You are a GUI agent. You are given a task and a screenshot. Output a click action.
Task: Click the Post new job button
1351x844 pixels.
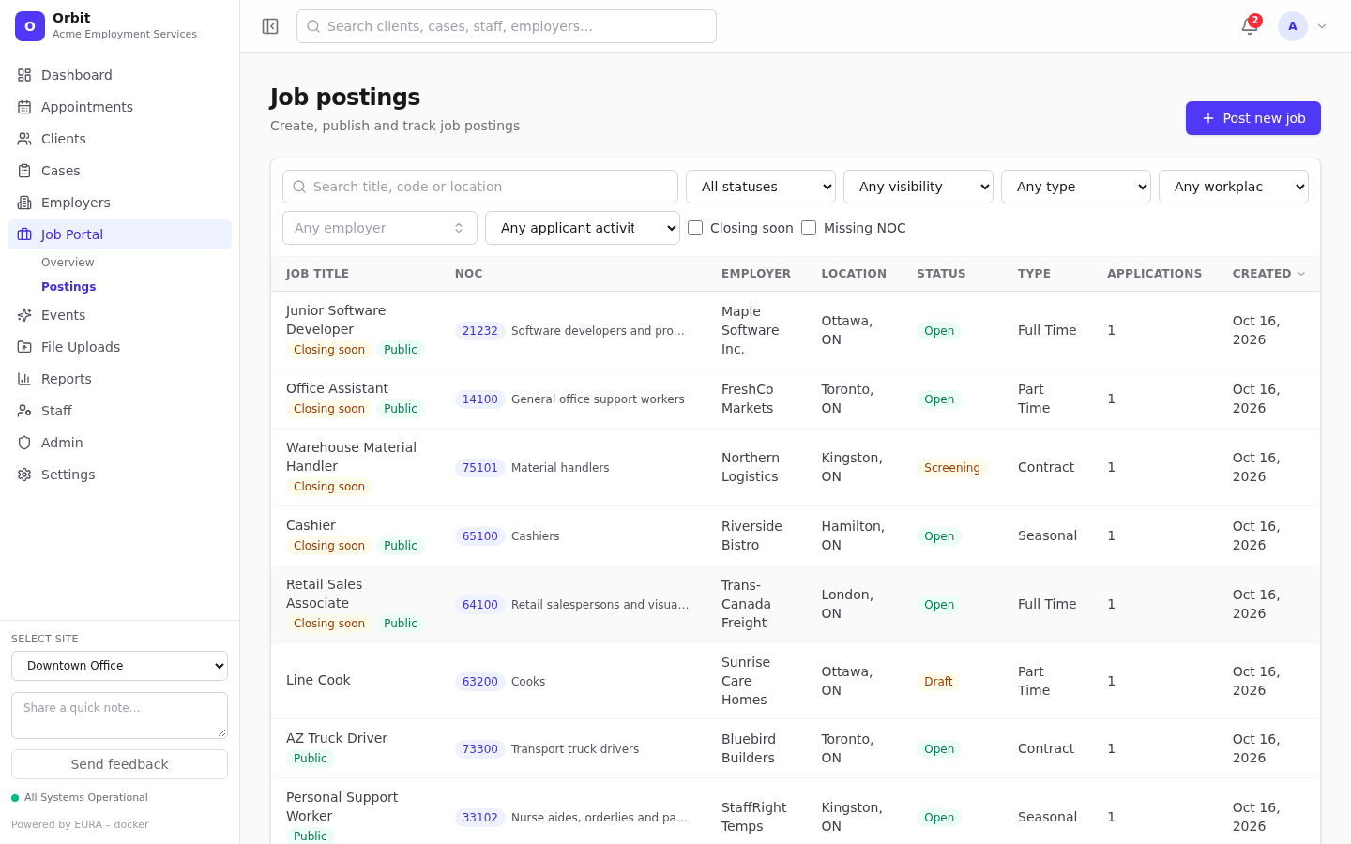pyautogui.click(x=1253, y=118)
